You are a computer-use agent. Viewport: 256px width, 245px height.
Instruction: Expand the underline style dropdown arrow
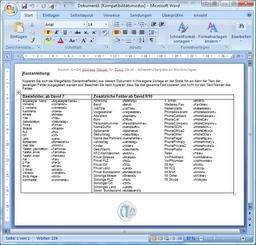tap(71, 32)
